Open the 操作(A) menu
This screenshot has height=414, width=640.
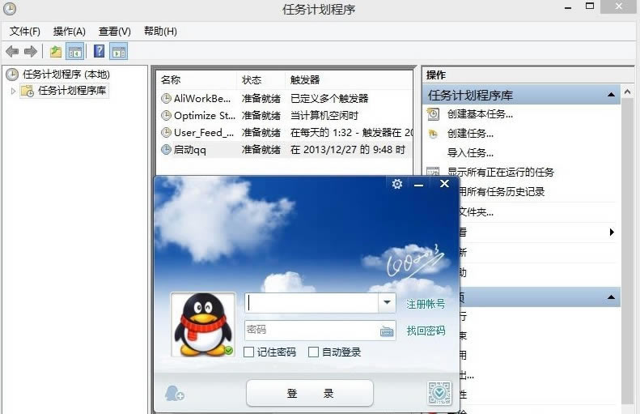point(69,32)
